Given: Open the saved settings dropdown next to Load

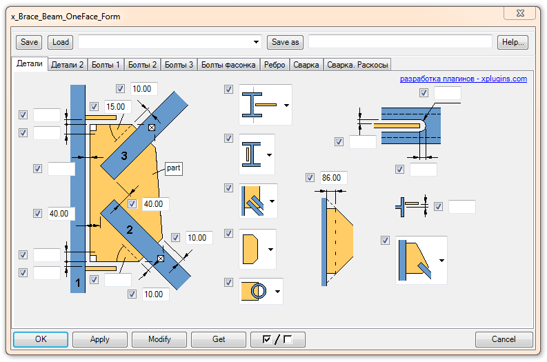Looking at the screenshot, I should pyautogui.click(x=257, y=42).
